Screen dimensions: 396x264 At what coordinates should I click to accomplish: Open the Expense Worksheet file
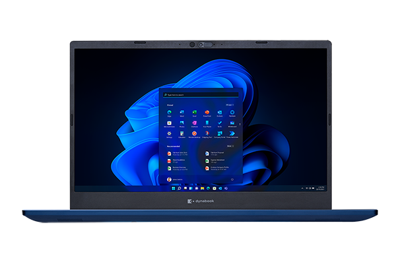click(215, 161)
